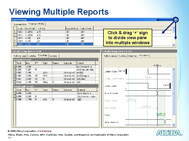Click the Data Delay waveform label

[110, 108]
